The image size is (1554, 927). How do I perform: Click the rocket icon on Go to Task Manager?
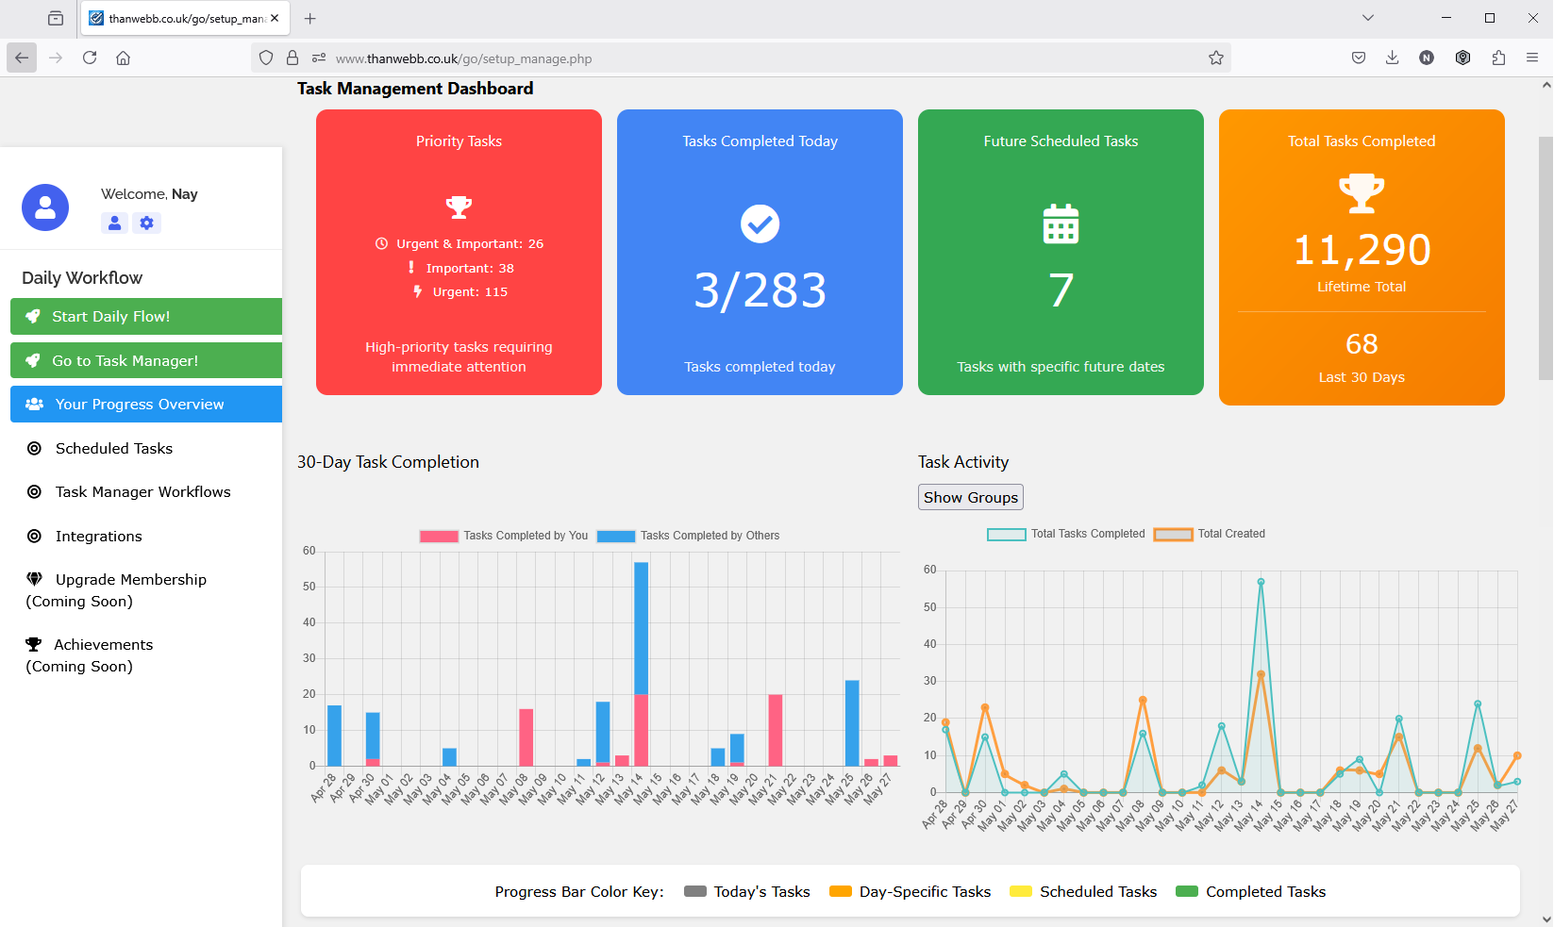tap(34, 359)
